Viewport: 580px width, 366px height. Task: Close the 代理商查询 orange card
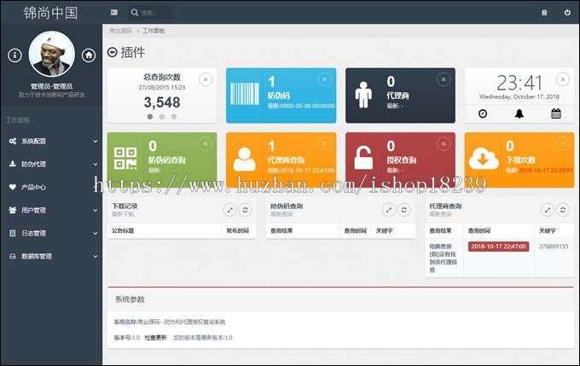(324, 143)
